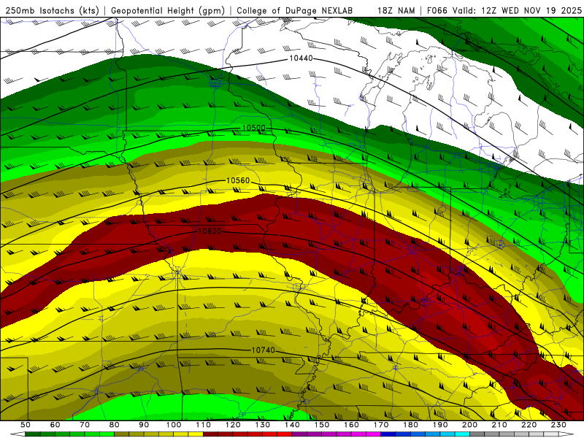Click the colorbar value 150
Screen dimensions: 584x438
[321, 425]
